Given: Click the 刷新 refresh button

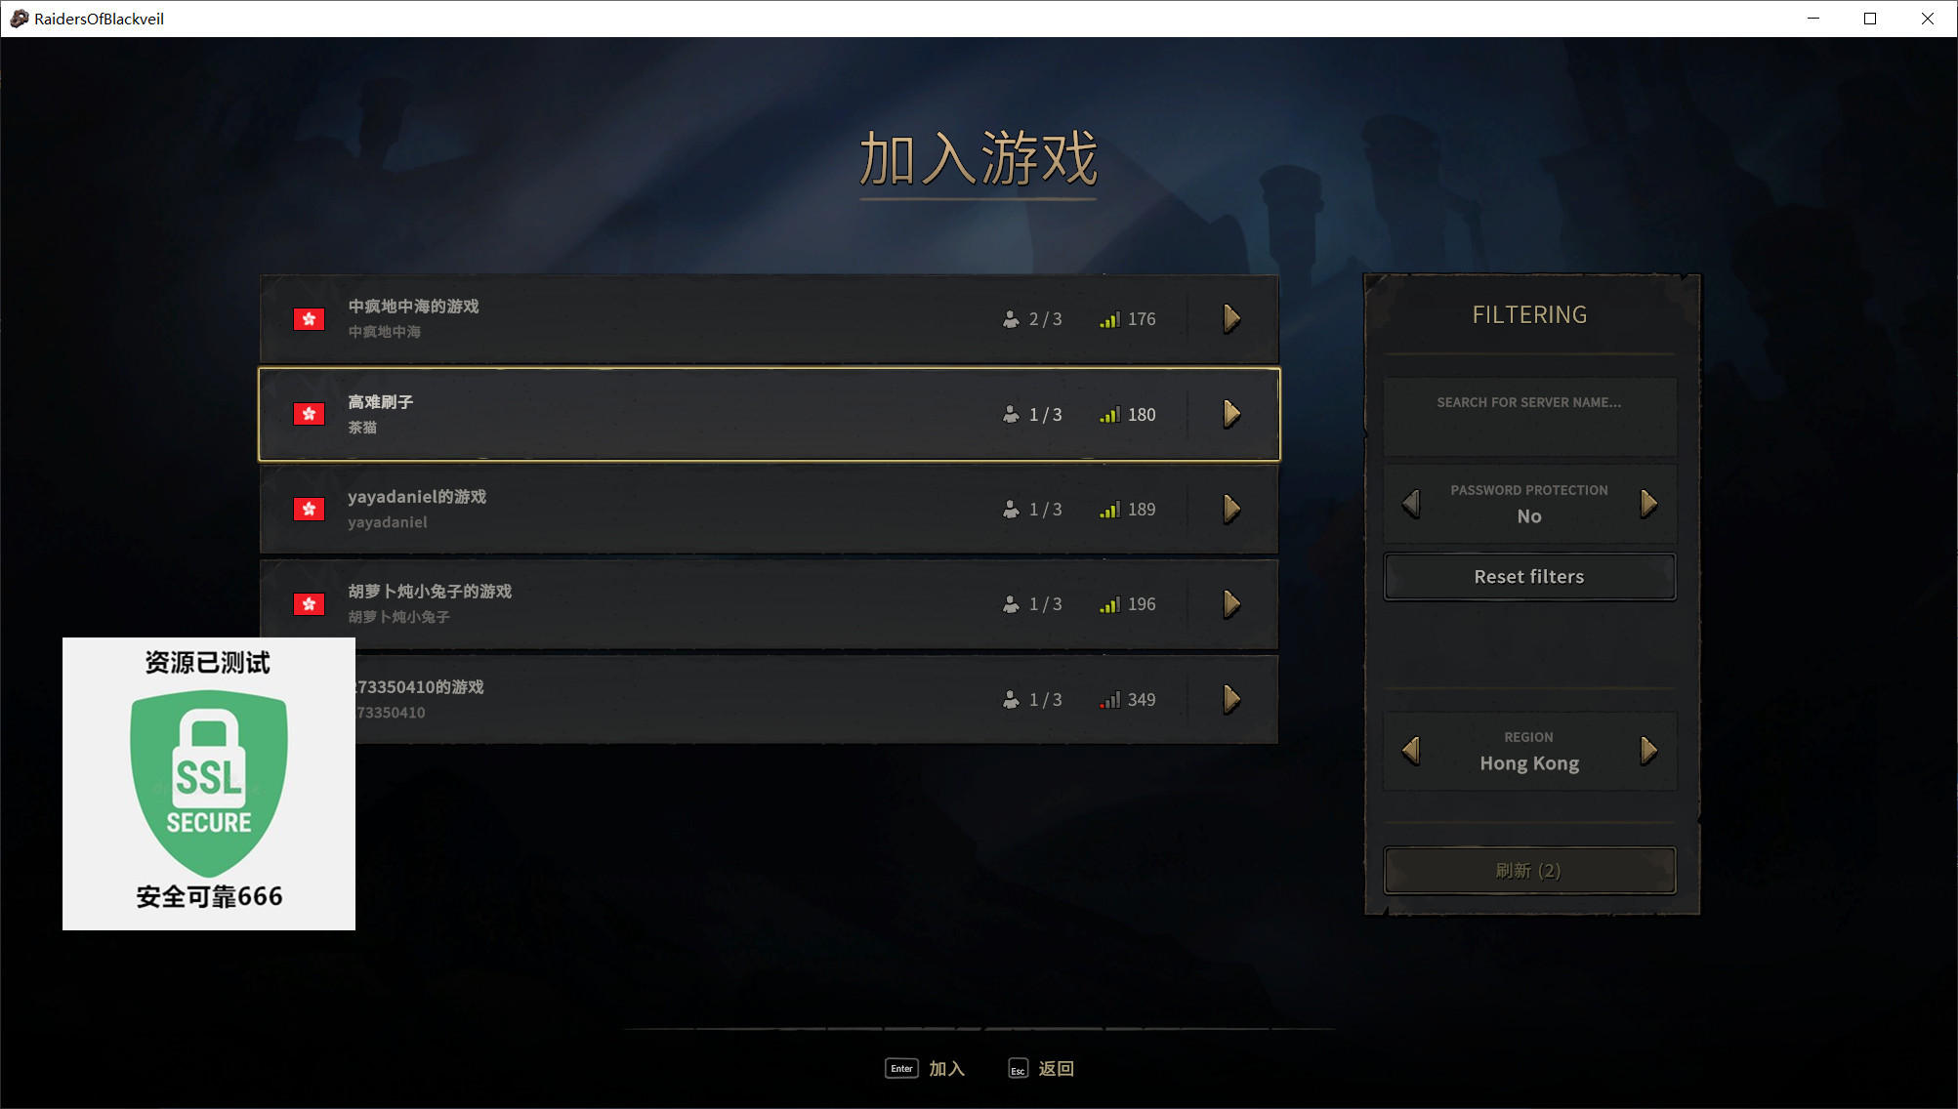Looking at the screenshot, I should pyautogui.click(x=1529, y=870).
